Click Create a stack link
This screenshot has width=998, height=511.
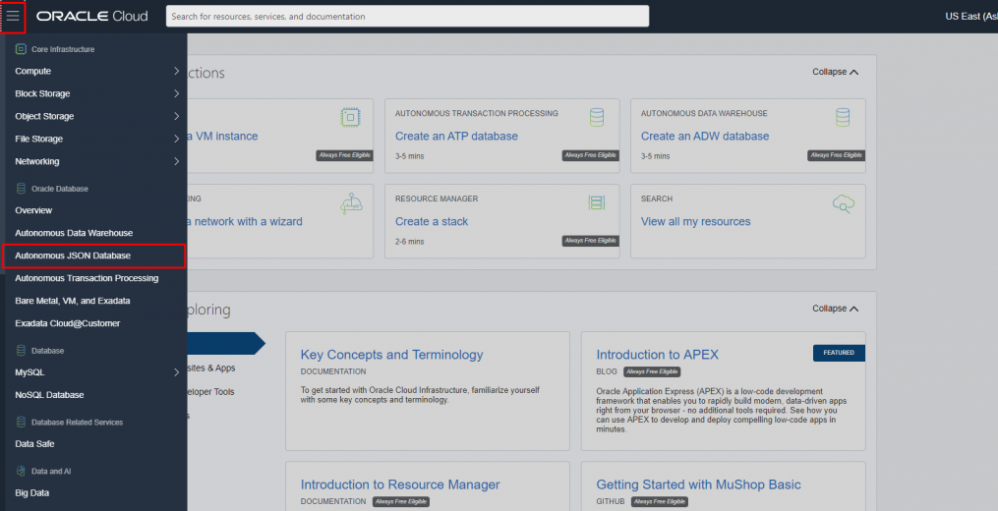[x=432, y=221]
